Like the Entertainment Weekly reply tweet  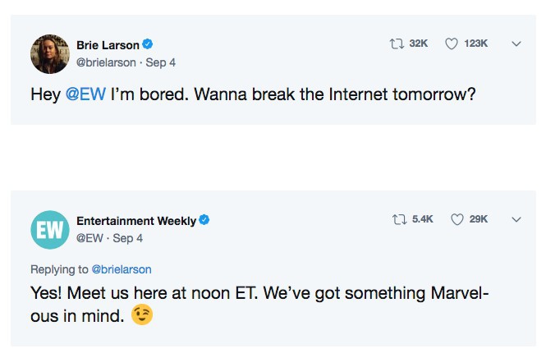pyautogui.click(x=457, y=219)
